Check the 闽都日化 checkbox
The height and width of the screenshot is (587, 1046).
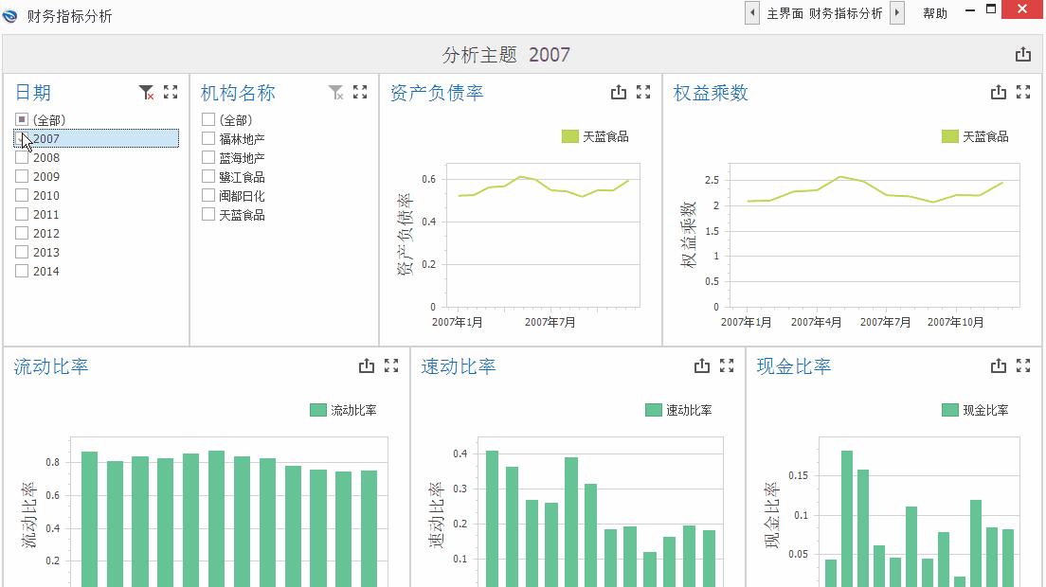click(x=208, y=195)
